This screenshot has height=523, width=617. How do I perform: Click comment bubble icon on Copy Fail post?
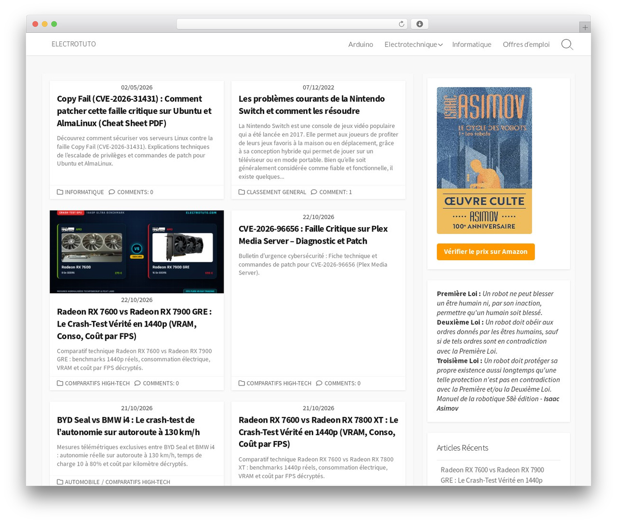(x=112, y=192)
